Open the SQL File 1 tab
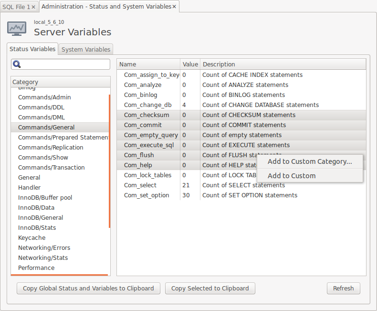Viewport: 377px width, 311px height. point(16,7)
